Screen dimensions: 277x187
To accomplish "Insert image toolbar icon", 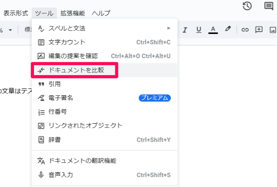I will coord(273,30).
